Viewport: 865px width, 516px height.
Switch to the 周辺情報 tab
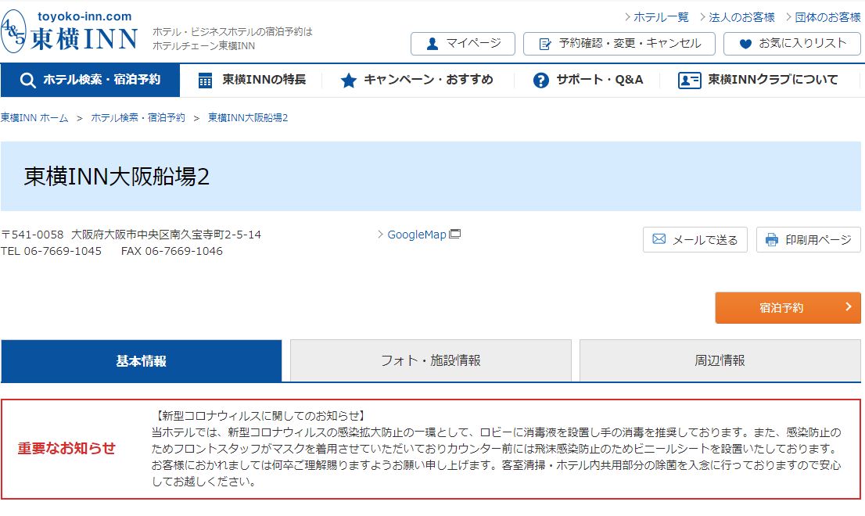coord(720,360)
